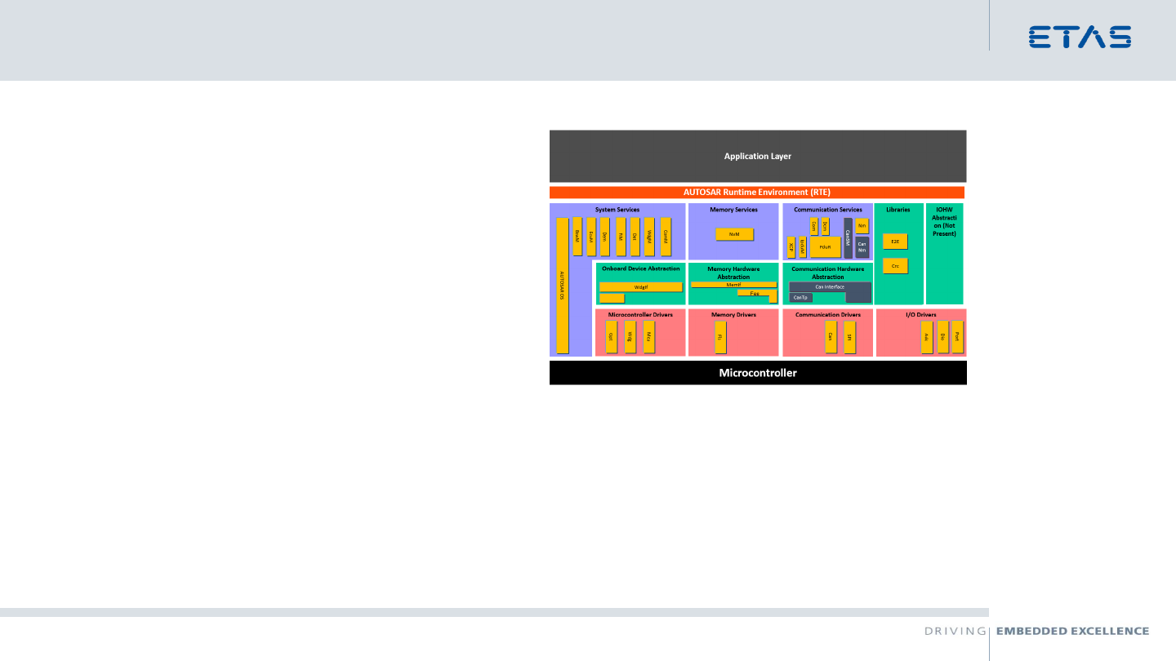Image resolution: width=1176 pixels, height=661 pixels.
Task: Select the IOHW Abstraction green block
Action: 944,254
